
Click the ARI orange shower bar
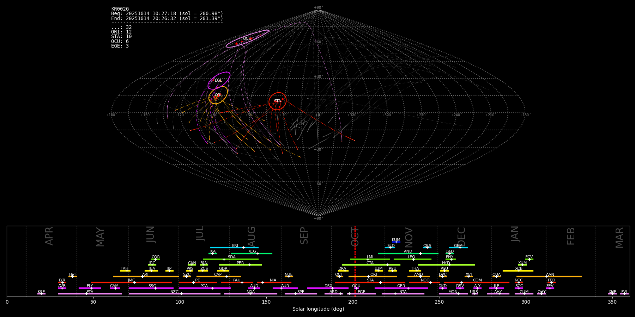coord(146,276)
